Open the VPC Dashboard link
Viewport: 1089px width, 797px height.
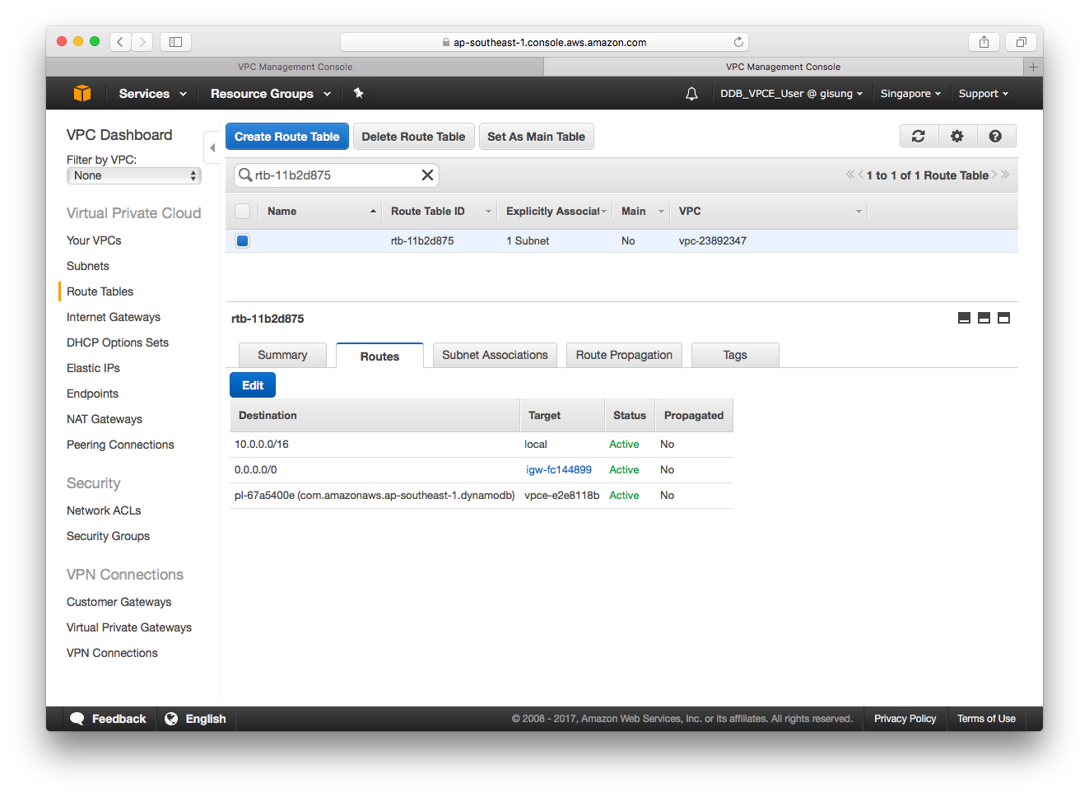pos(119,135)
